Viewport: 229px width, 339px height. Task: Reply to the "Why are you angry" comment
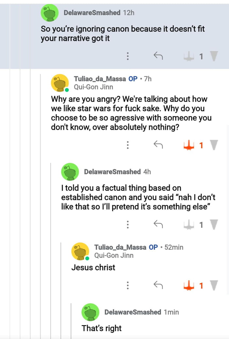point(158,145)
